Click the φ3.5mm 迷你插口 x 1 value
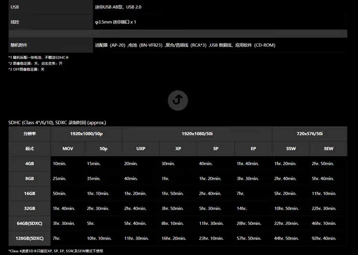Image resolution: width=358 pixels, height=255 pixels. pyautogui.click(x=116, y=22)
